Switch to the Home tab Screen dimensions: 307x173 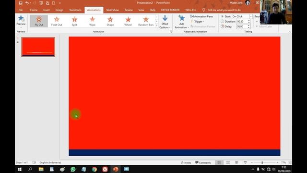[x=34, y=10]
